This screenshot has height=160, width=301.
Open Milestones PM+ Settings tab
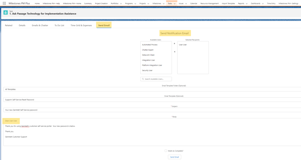pos(289,3)
